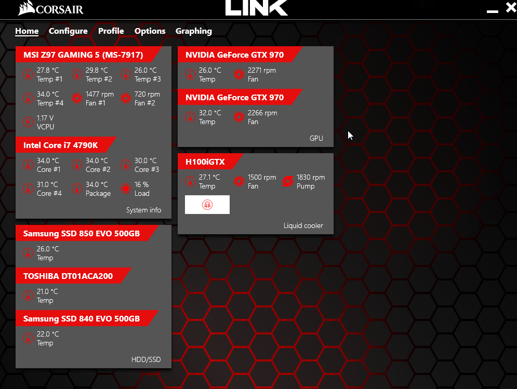Click the GPU group label

pos(316,138)
